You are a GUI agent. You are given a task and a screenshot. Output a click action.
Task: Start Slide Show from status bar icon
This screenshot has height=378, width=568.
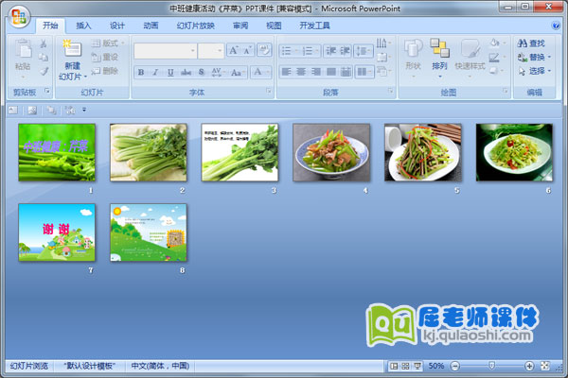click(417, 366)
